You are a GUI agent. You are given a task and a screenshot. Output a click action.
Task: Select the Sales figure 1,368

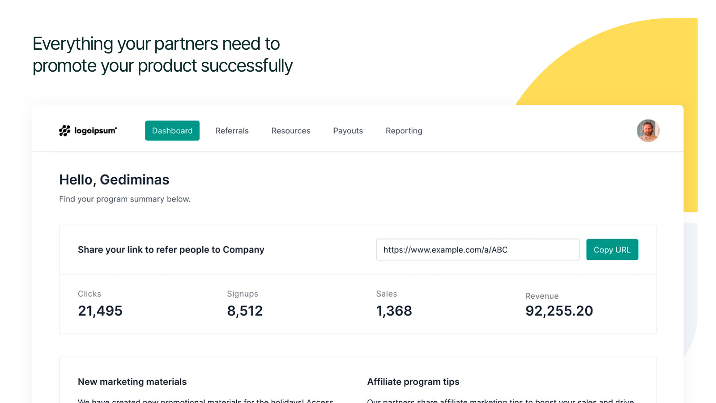[x=394, y=310]
